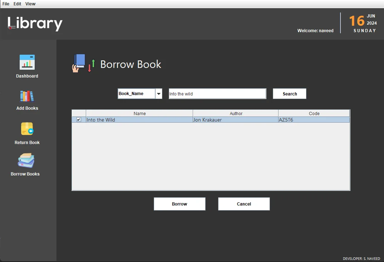Viewport: 384px width, 262px height.
Task: Select the Jon Krakauer author cell
Action: 236,120
